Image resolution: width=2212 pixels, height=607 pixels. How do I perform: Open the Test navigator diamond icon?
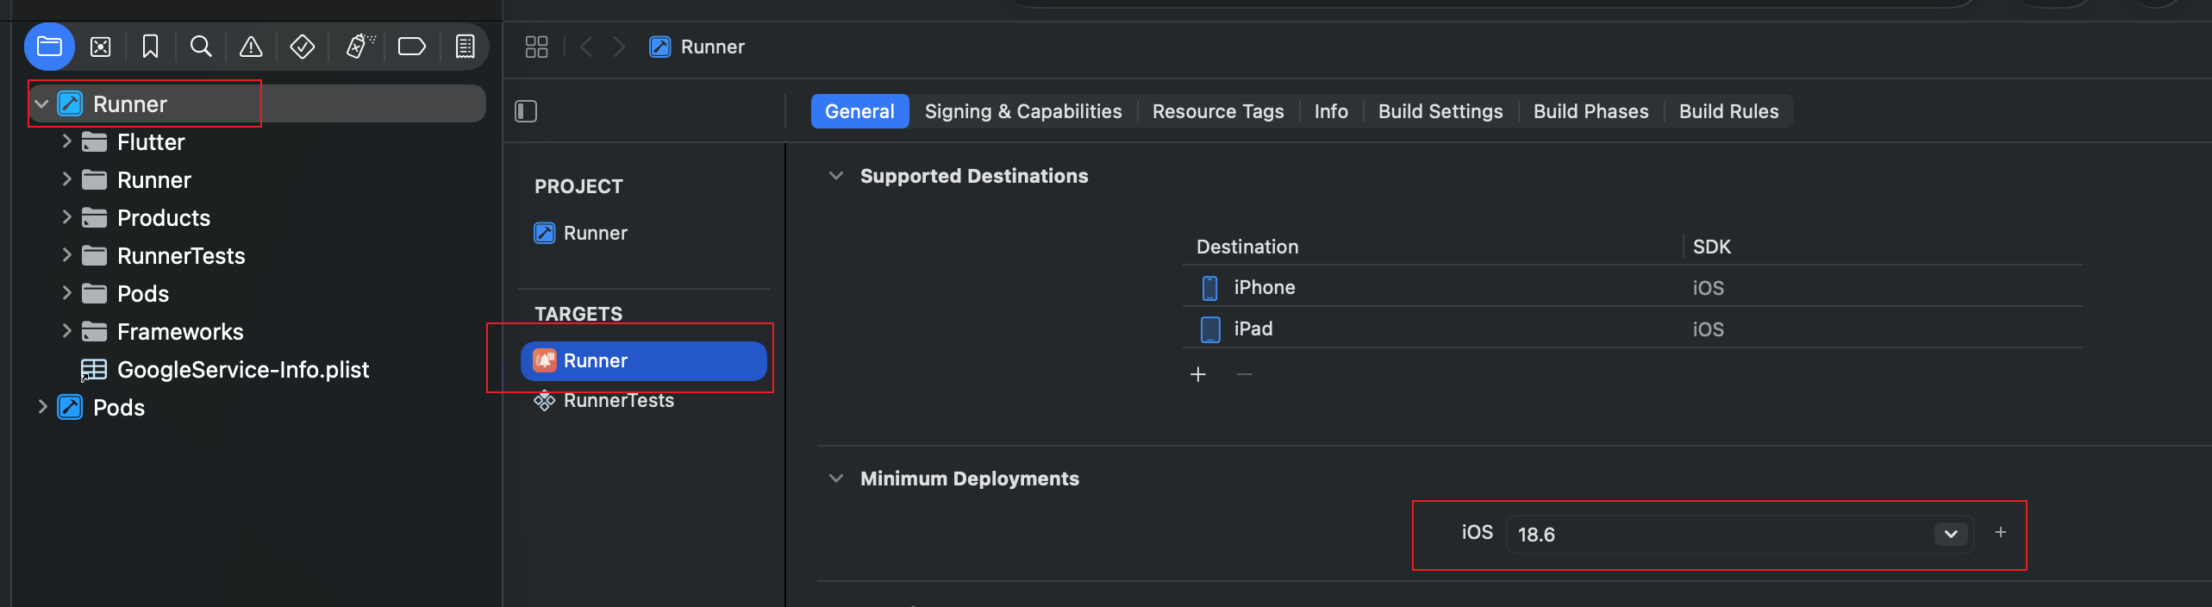click(x=302, y=47)
